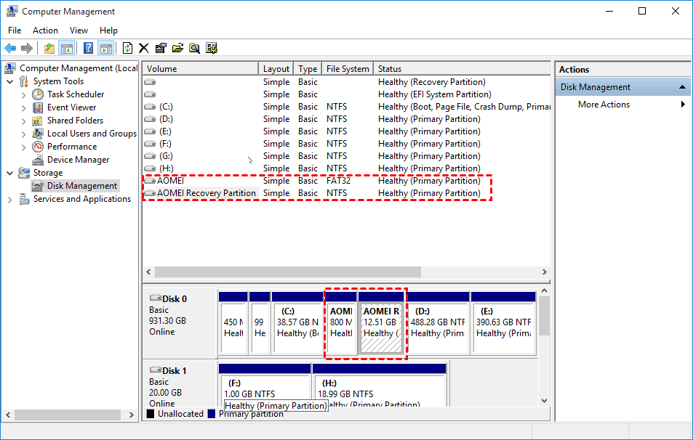Click the black X delete toolbar icon
The image size is (693, 440).
coord(144,49)
